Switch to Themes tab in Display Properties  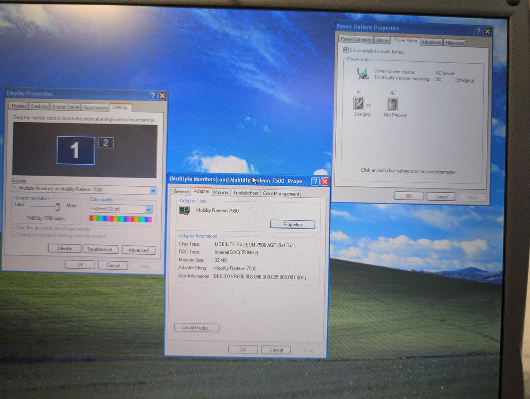coord(19,106)
